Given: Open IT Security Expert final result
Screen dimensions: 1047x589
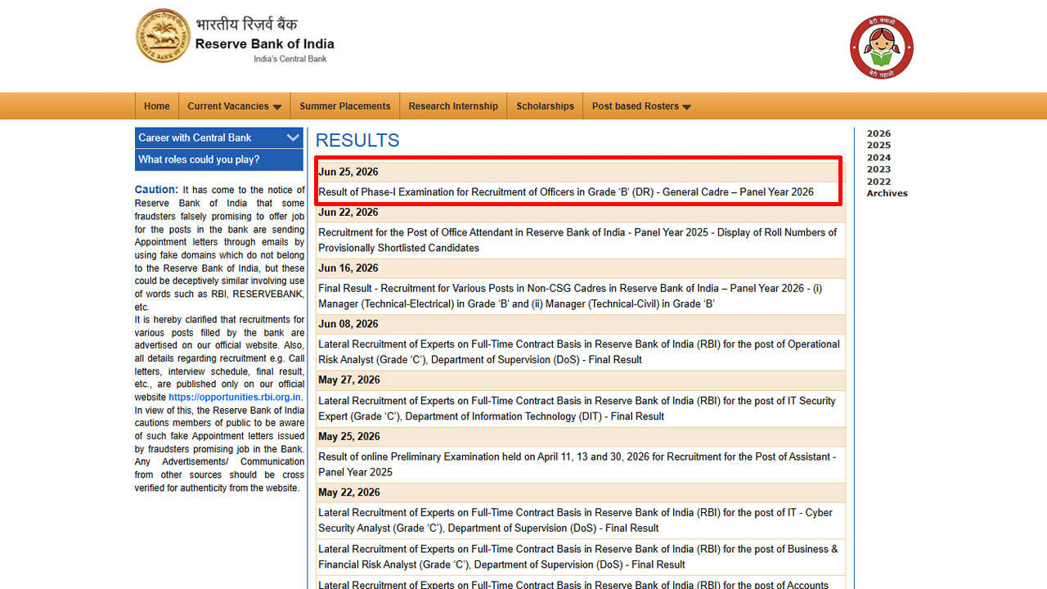Looking at the screenshot, I should 577,408.
